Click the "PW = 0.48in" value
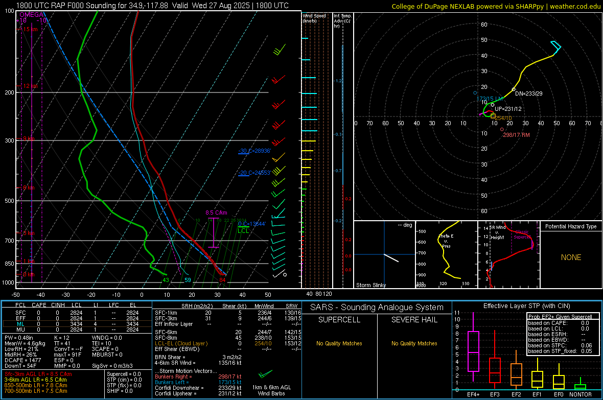Screen dimensions: 603x400 (20, 338)
